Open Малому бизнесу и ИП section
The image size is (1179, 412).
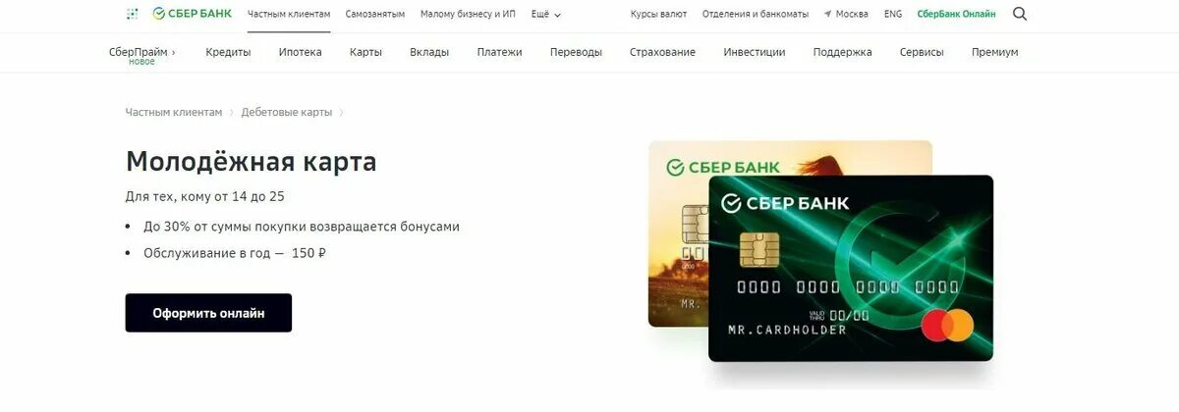pyautogui.click(x=468, y=15)
